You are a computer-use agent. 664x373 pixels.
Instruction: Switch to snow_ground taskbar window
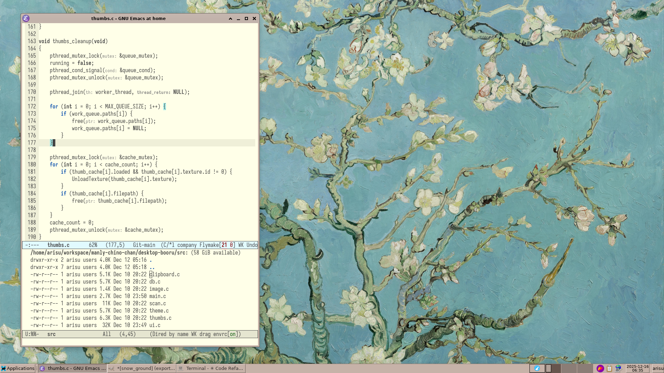[142, 368]
